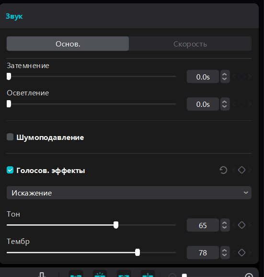Go to previous keyframe for Голосов. эффекты
The width and height of the screenshot is (264, 277).
234,170
